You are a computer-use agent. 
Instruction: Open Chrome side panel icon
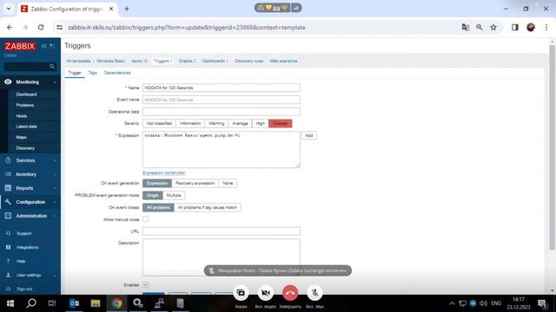coord(515,27)
